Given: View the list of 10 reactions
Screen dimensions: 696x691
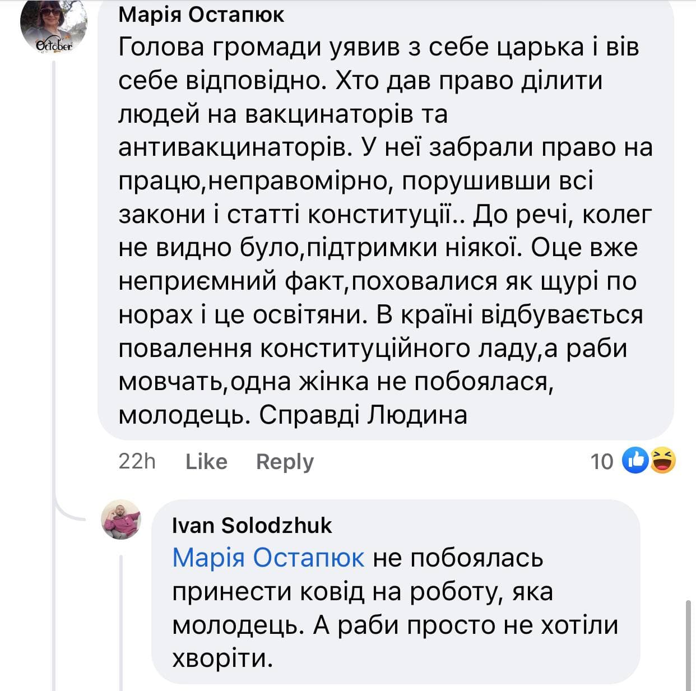Looking at the screenshot, I should click(602, 462).
